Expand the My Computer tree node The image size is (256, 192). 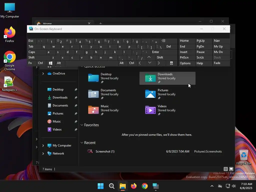pos(43,145)
